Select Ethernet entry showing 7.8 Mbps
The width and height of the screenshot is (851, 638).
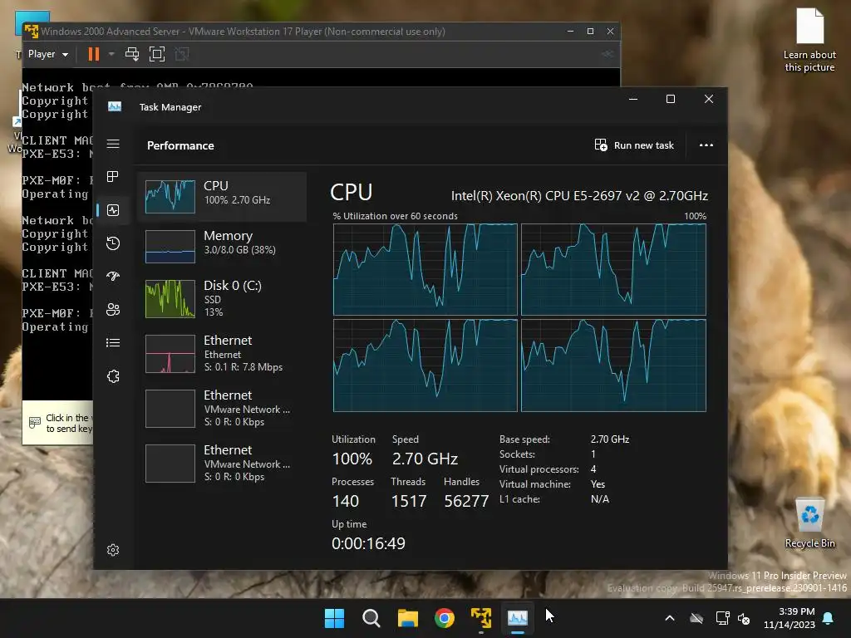223,353
